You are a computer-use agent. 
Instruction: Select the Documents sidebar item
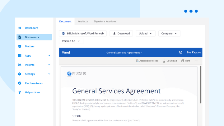point(34,37)
